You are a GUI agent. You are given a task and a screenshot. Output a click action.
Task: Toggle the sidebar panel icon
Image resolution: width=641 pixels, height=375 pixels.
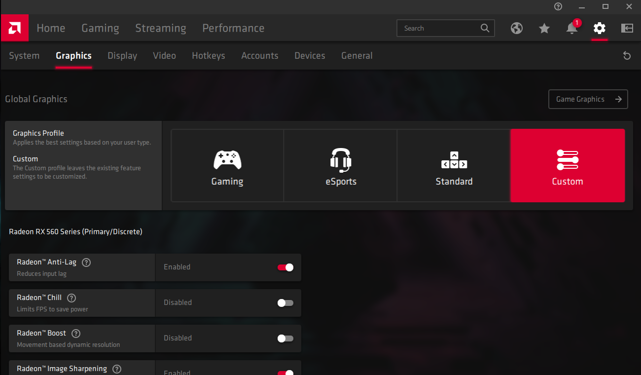pyautogui.click(x=627, y=28)
